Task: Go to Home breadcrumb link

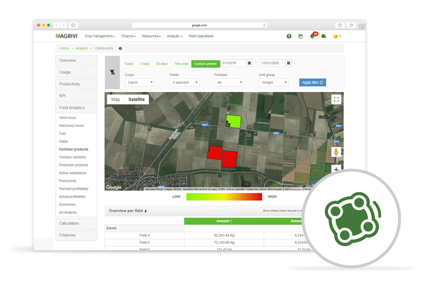Action: coord(64,48)
